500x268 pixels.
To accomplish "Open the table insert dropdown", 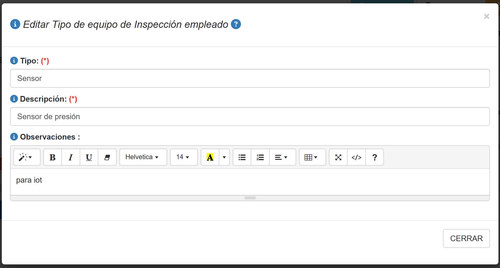I will (312, 157).
